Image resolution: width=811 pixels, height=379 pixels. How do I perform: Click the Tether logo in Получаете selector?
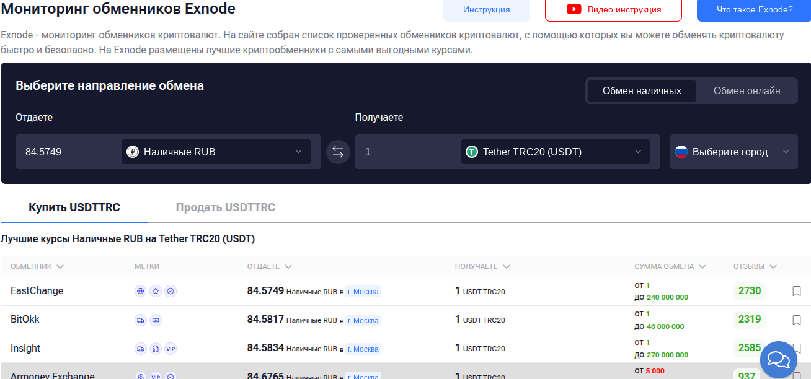(472, 152)
